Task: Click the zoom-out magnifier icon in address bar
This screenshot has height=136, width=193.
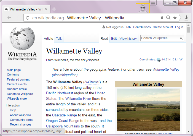Action: (x=168, y=18)
